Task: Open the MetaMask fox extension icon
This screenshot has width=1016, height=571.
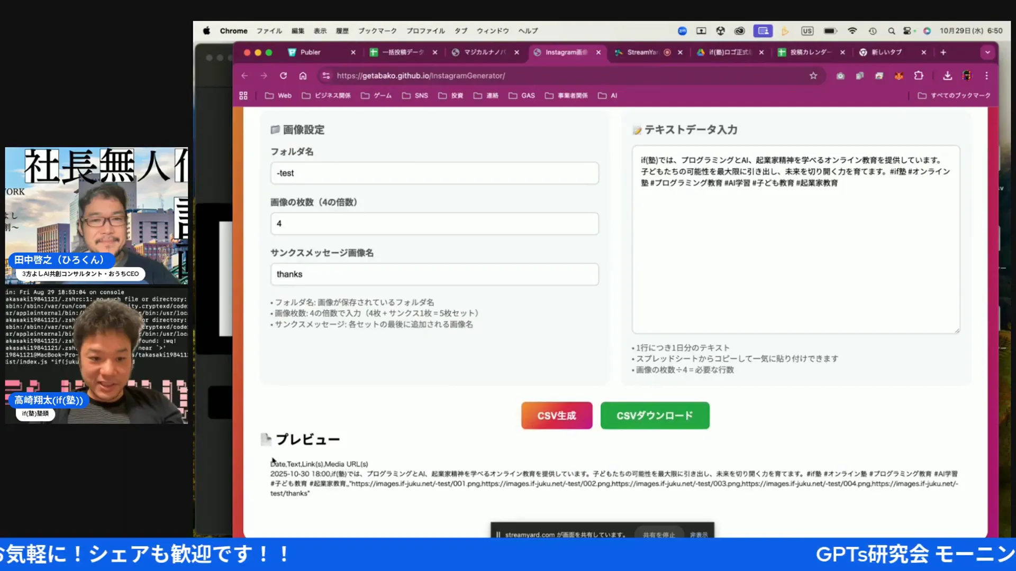Action: pyautogui.click(x=899, y=76)
